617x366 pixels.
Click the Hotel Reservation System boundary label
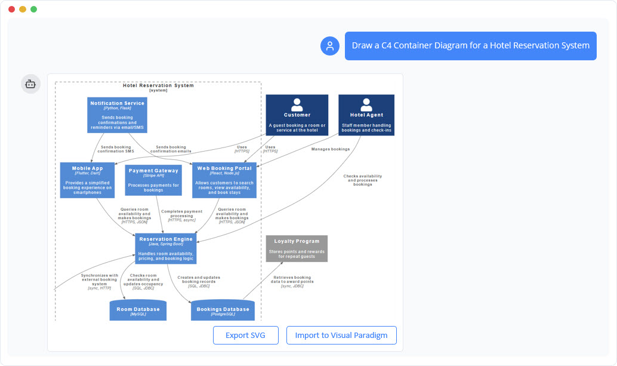tap(158, 85)
